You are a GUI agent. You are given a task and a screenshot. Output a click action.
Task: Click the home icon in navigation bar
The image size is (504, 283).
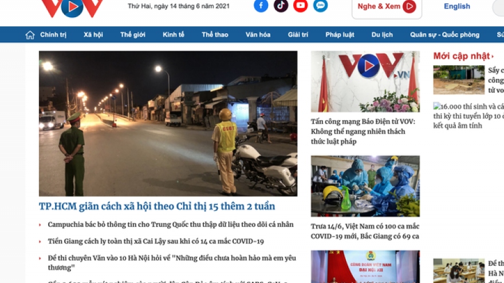[x=30, y=35]
